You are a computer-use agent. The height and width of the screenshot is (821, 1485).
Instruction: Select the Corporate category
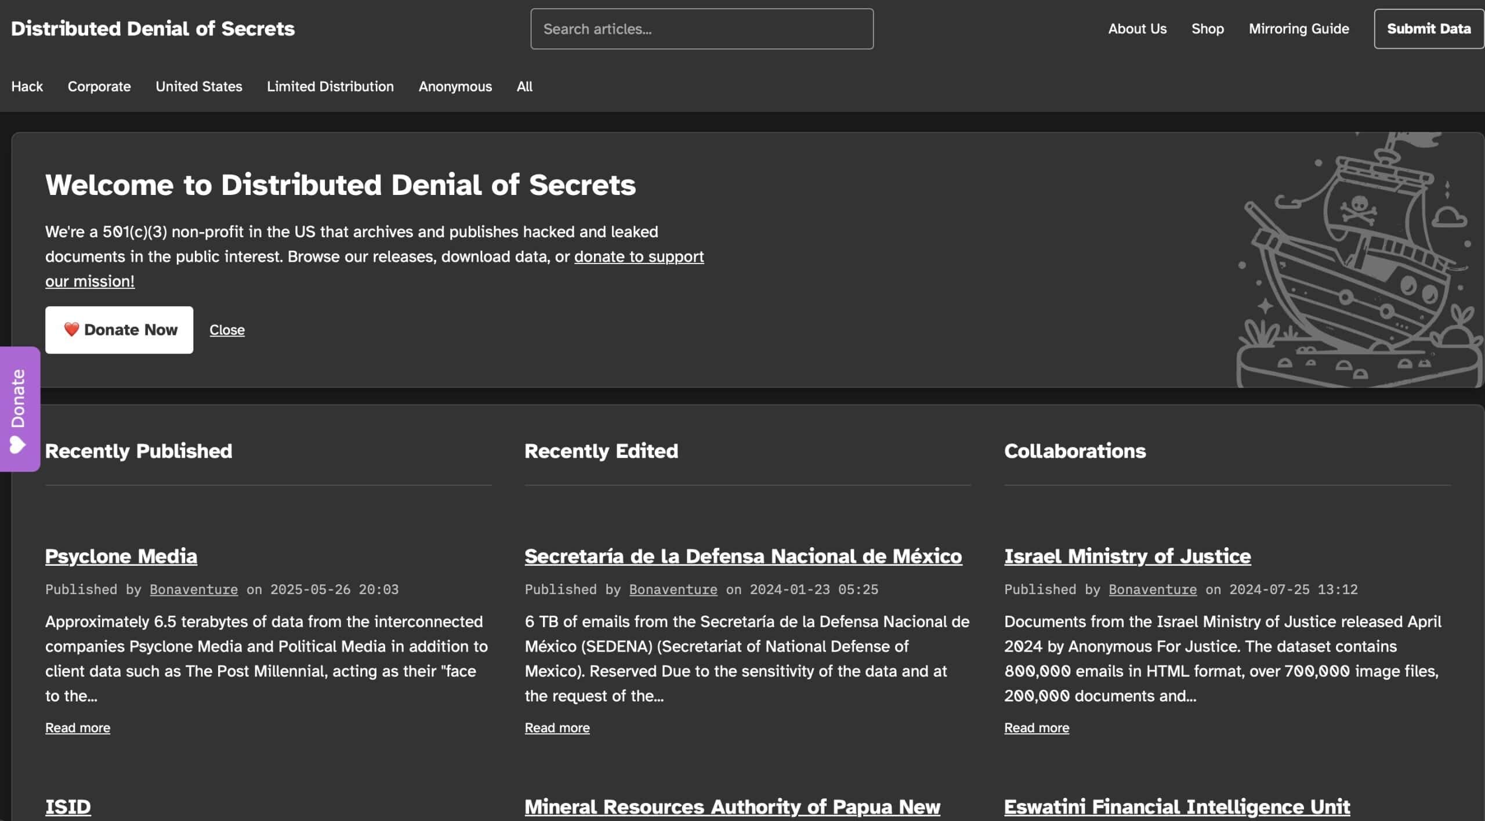[x=99, y=86]
